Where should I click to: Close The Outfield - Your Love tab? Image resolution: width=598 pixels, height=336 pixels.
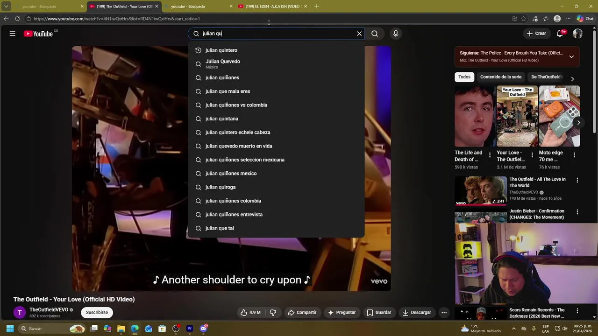point(157,7)
